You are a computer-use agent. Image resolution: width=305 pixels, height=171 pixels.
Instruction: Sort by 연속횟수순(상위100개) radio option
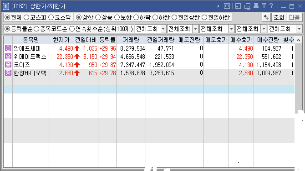tap(72, 29)
